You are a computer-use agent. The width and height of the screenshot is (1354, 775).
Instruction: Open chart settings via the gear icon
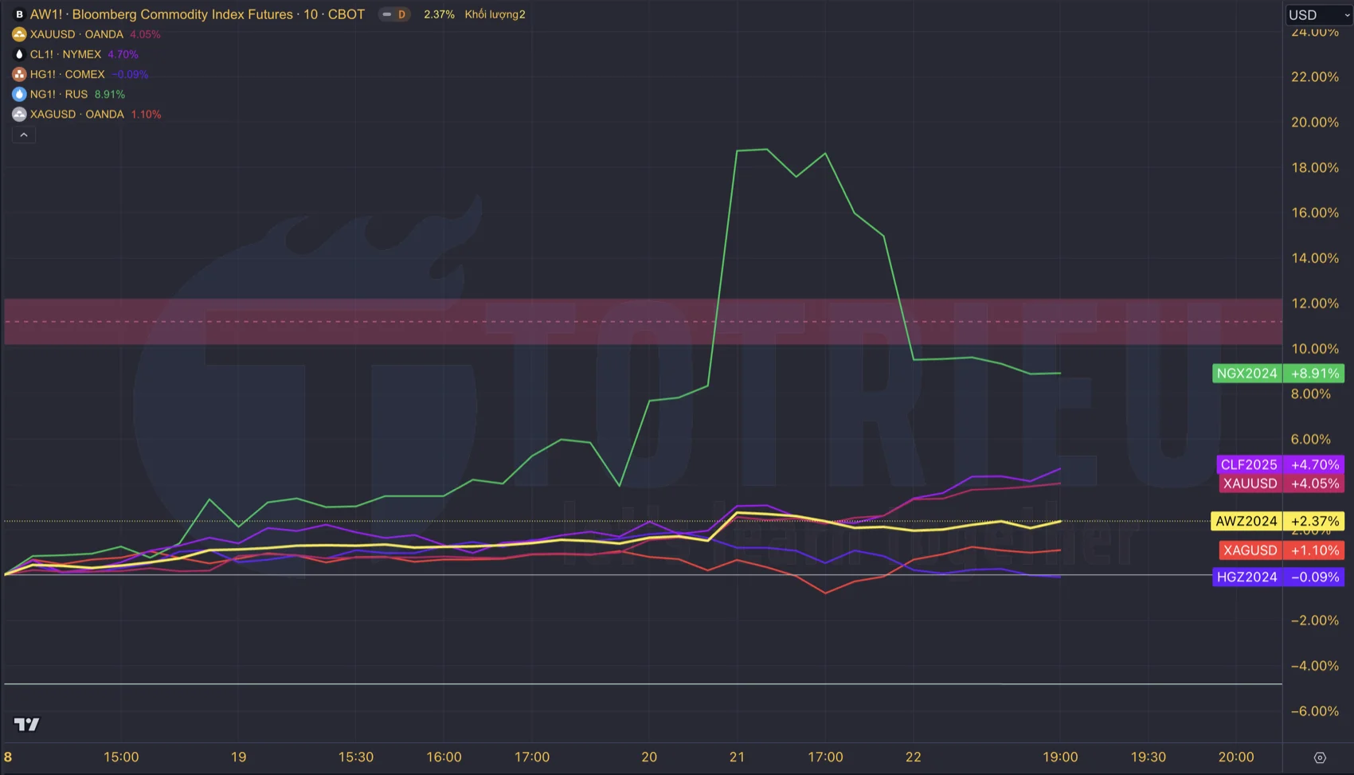(1319, 757)
